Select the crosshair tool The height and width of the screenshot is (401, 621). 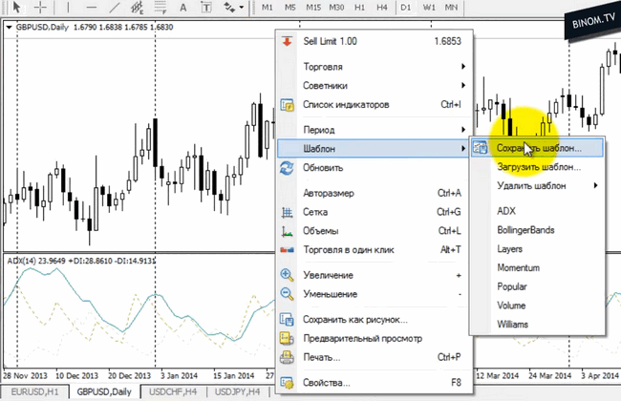[x=41, y=8]
